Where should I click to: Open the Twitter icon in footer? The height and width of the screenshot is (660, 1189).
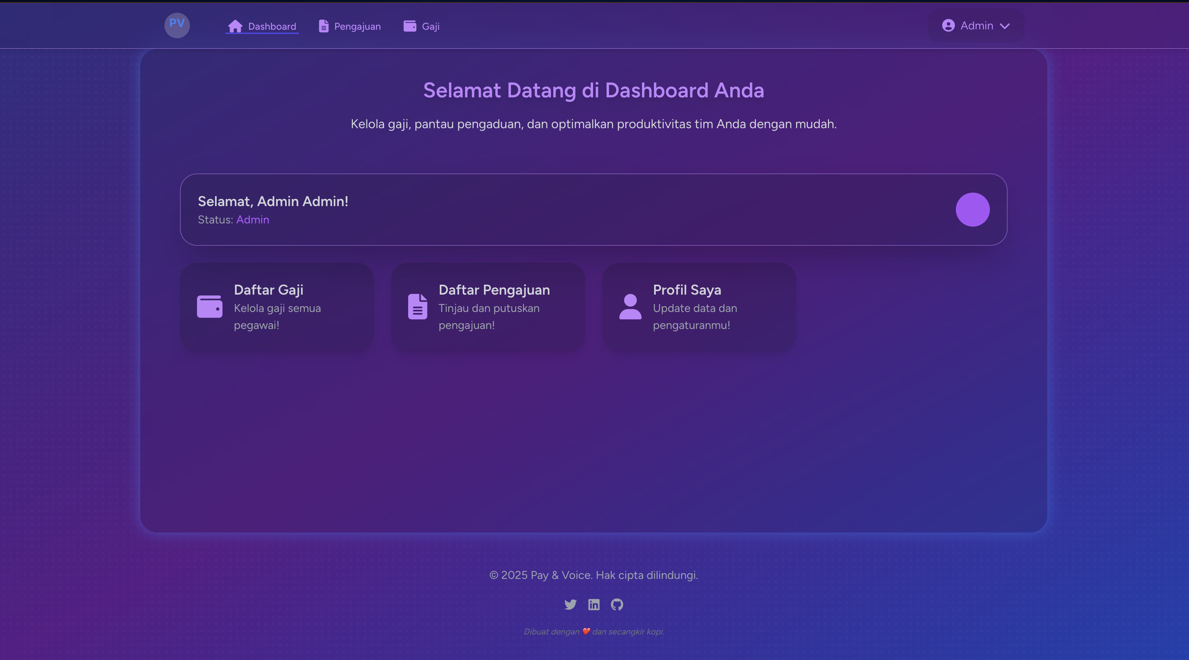pos(570,605)
